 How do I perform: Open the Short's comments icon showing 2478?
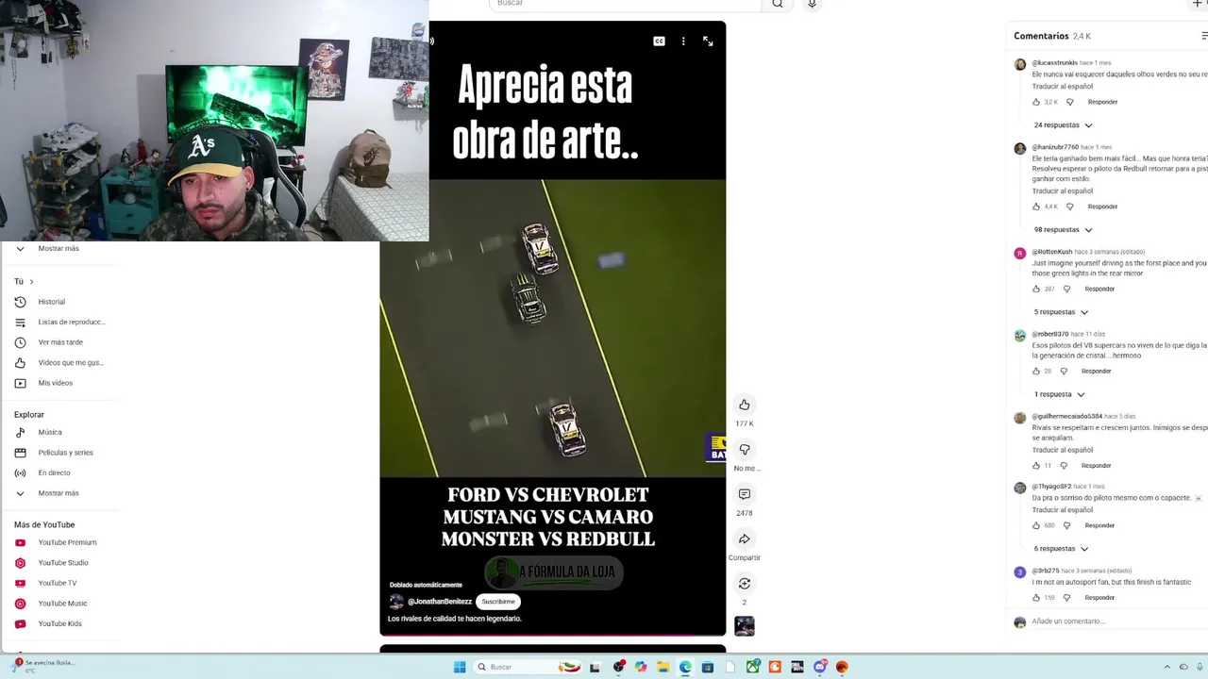pos(745,494)
